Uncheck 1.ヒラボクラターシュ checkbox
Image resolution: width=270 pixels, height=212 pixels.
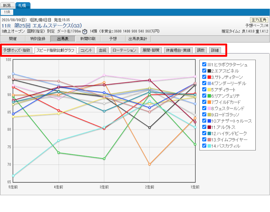204,64
